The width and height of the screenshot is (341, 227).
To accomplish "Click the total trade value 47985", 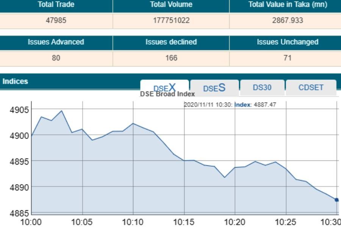I will click(56, 21).
